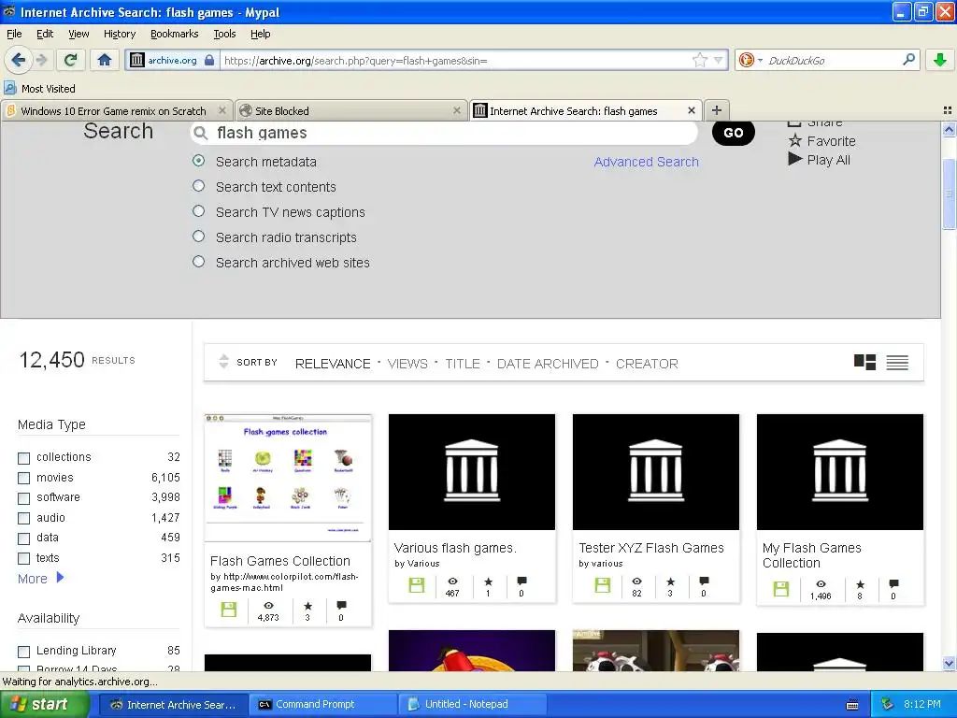Sort results by TITLE
Image resolution: width=957 pixels, height=718 pixels.
coord(462,364)
